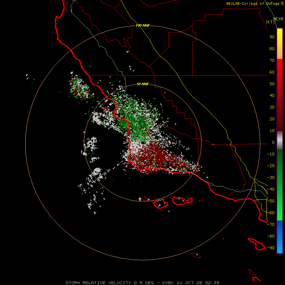Click the KT units label above color scale
The image size is (285, 285).
[x=270, y=22]
